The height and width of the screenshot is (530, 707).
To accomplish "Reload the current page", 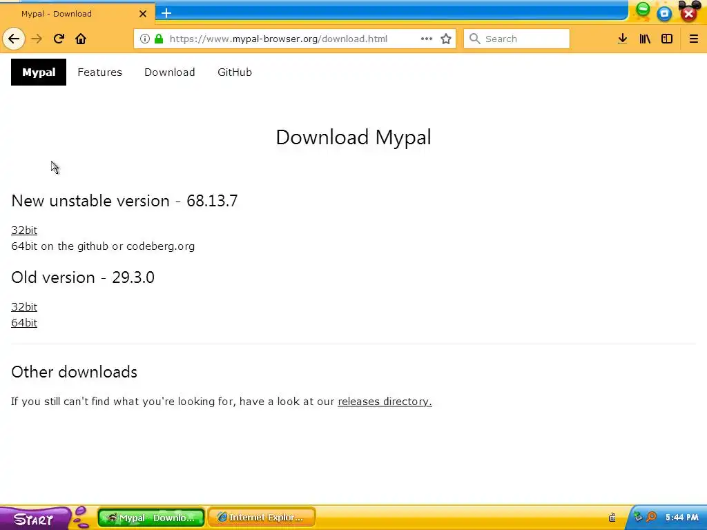I will [x=59, y=39].
